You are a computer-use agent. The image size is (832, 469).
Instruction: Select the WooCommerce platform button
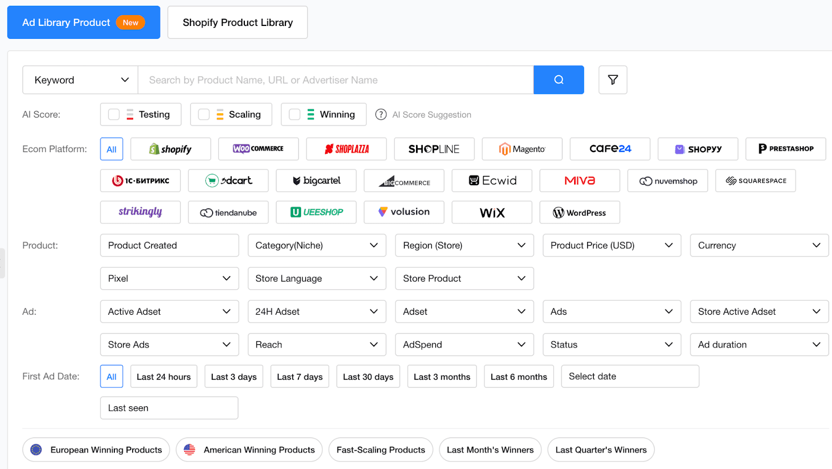tap(258, 149)
